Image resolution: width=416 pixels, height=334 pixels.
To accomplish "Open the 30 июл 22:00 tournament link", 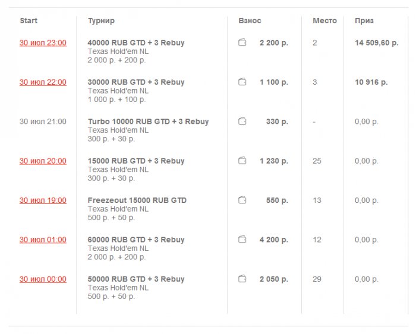I will (x=43, y=82).
